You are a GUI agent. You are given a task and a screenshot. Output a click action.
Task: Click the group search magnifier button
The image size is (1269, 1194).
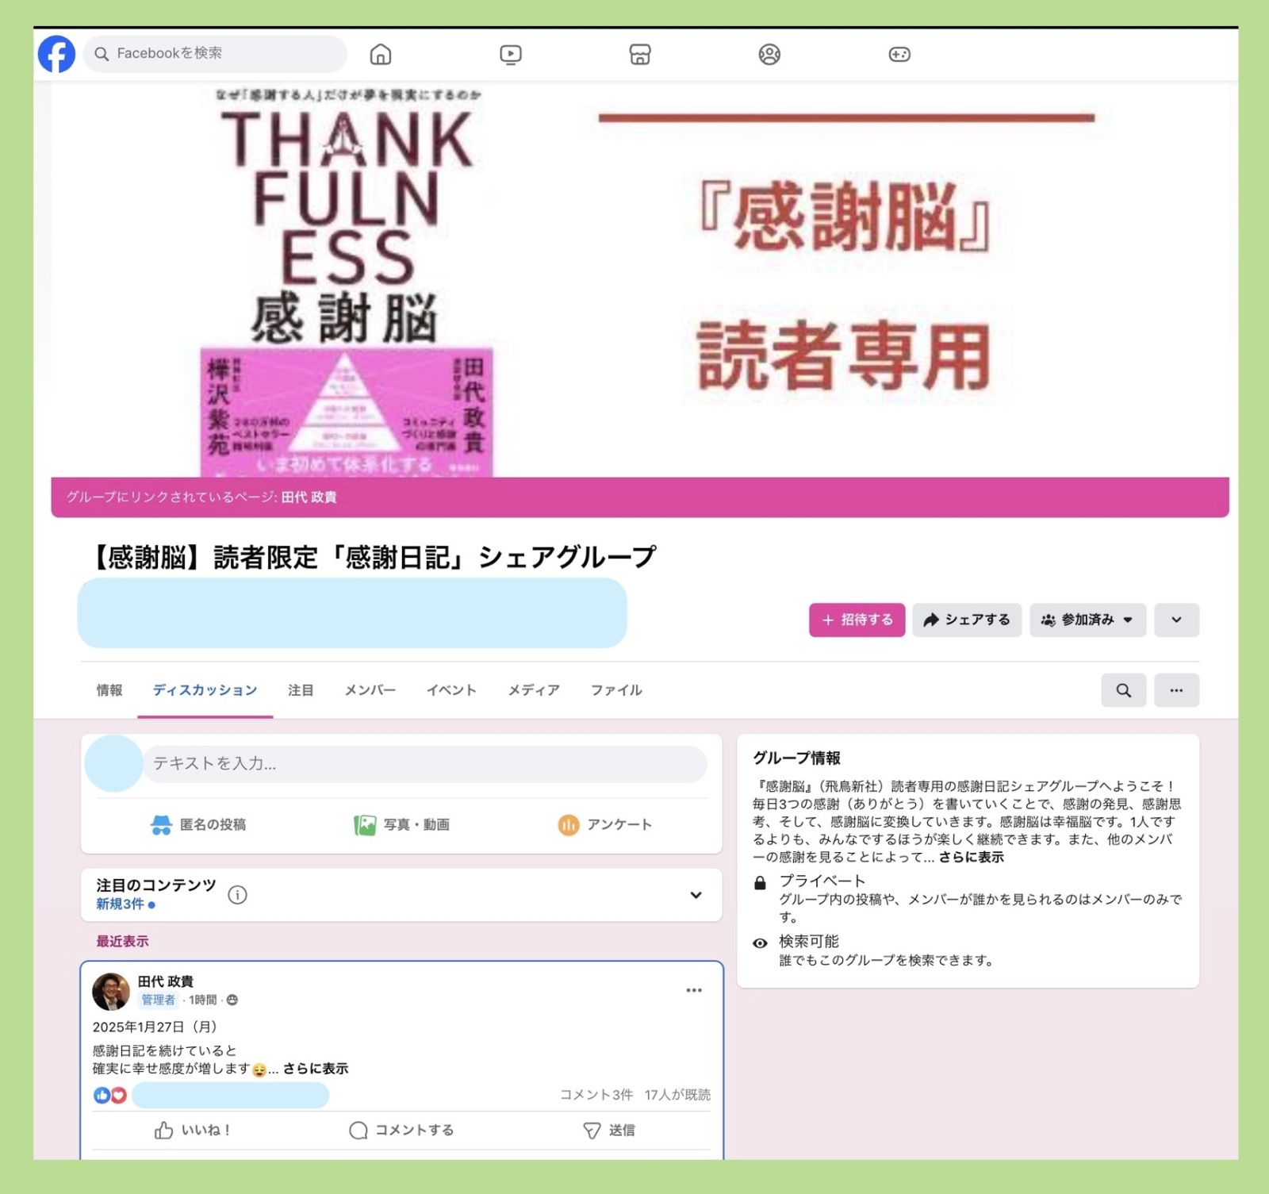tap(1123, 690)
